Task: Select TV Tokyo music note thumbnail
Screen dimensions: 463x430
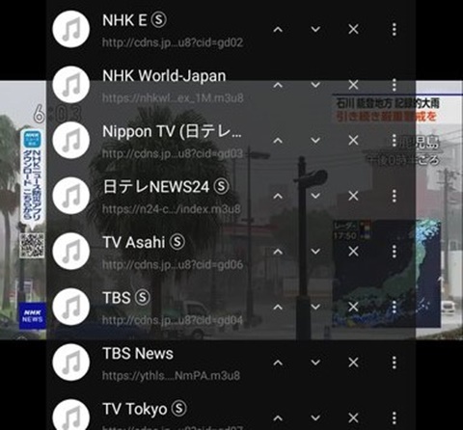Action: [x=71, y=415]
